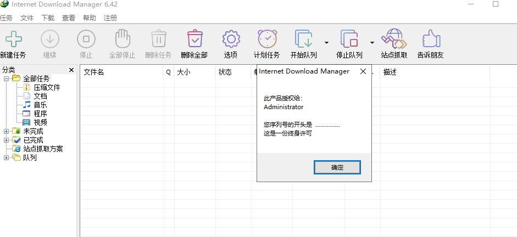Click the 继续 resume download icon
Viewport: 517px width, 237px height.
(50, 39)
